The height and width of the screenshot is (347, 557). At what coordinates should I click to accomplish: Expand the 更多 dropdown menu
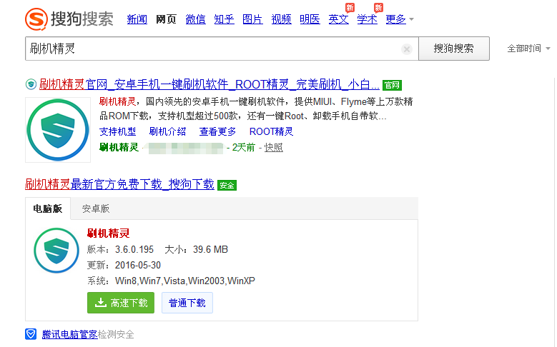(399, 19)
